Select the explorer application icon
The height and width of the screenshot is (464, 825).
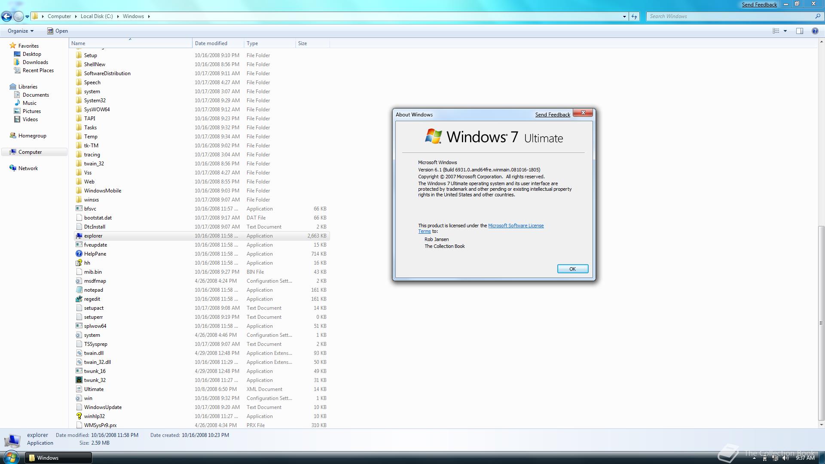(79, 236)
